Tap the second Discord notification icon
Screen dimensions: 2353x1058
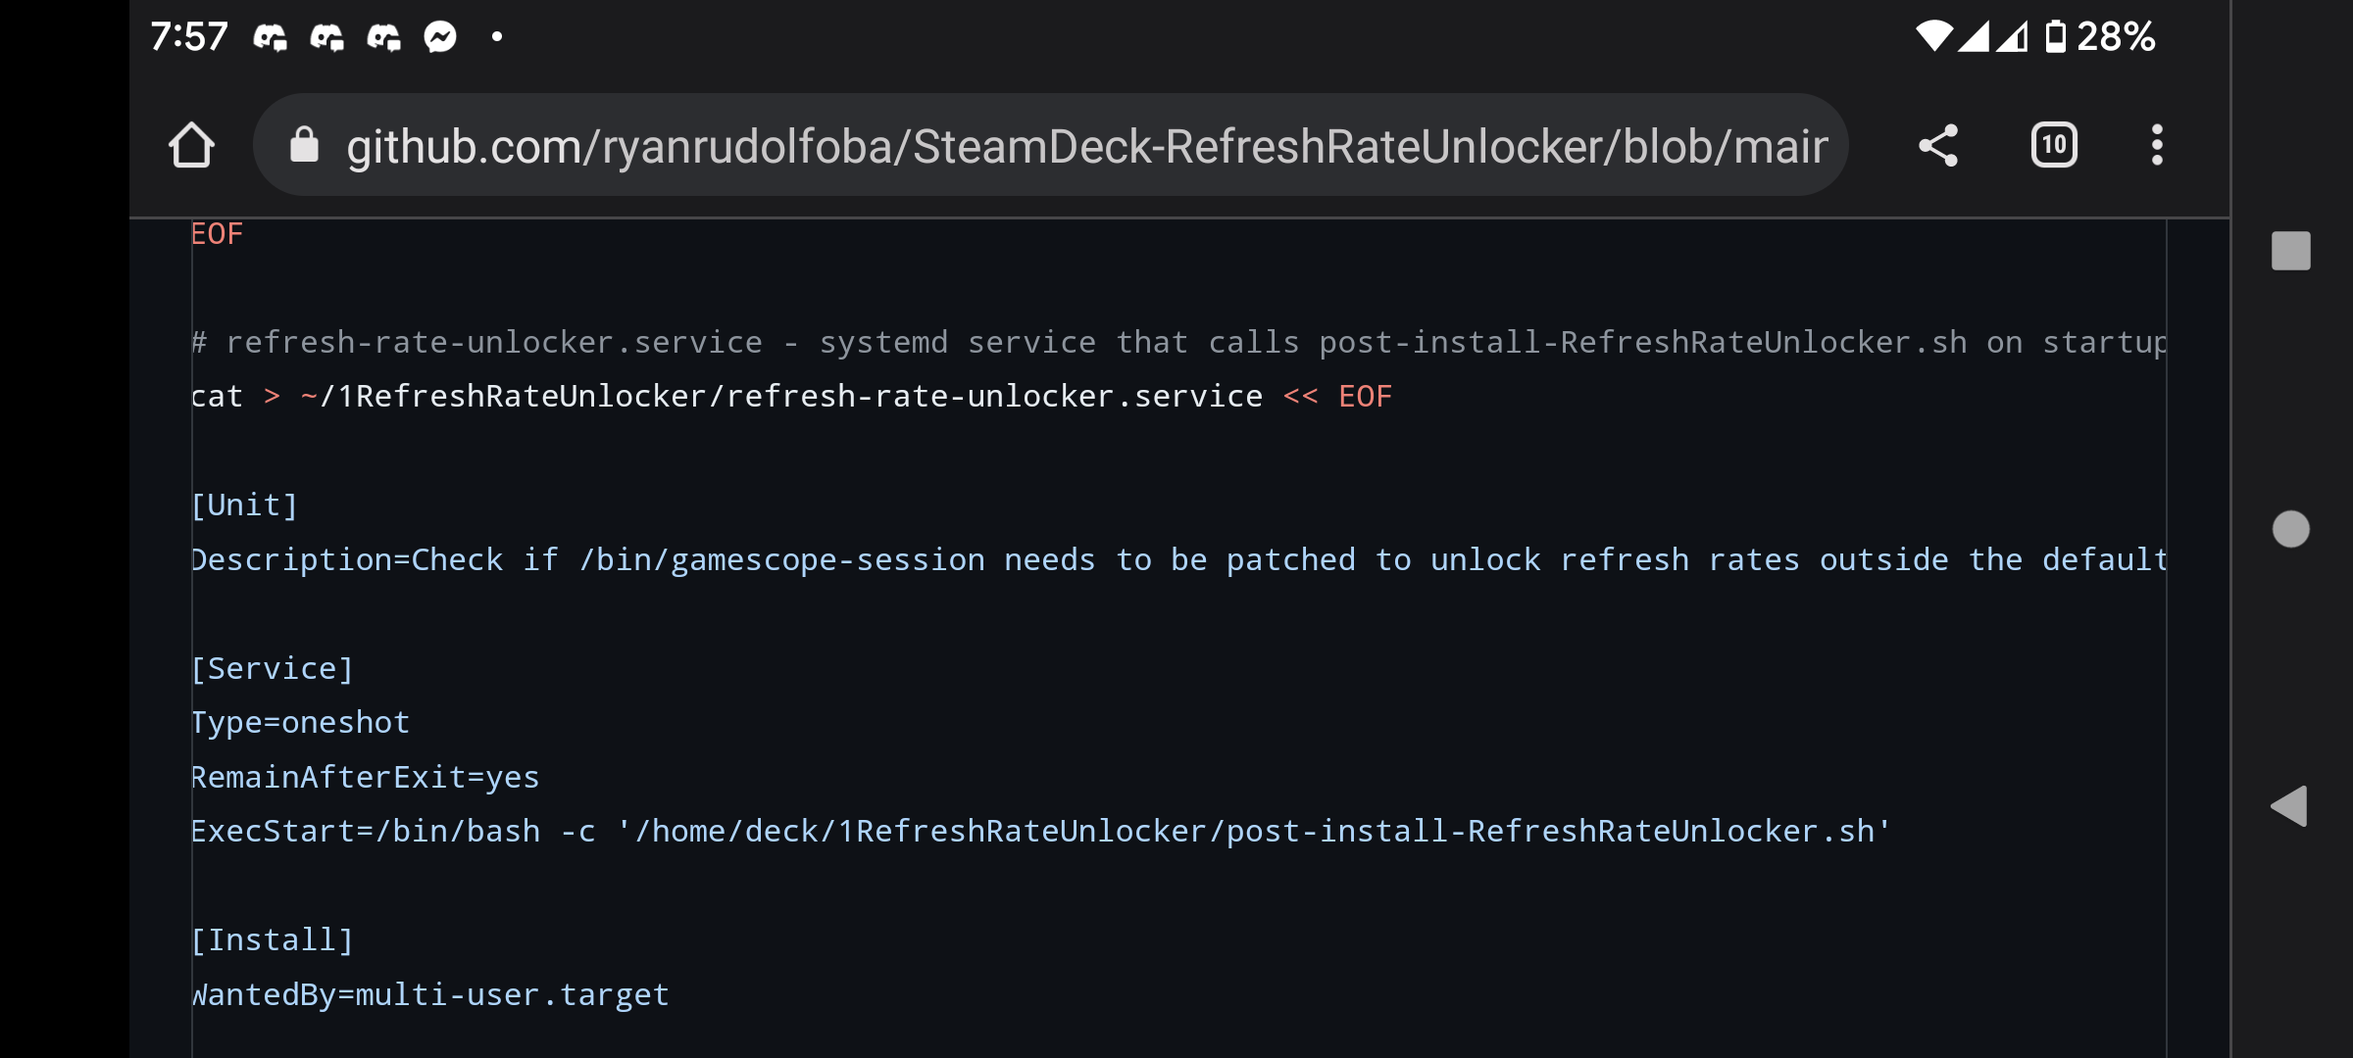[x=325, y=36]
